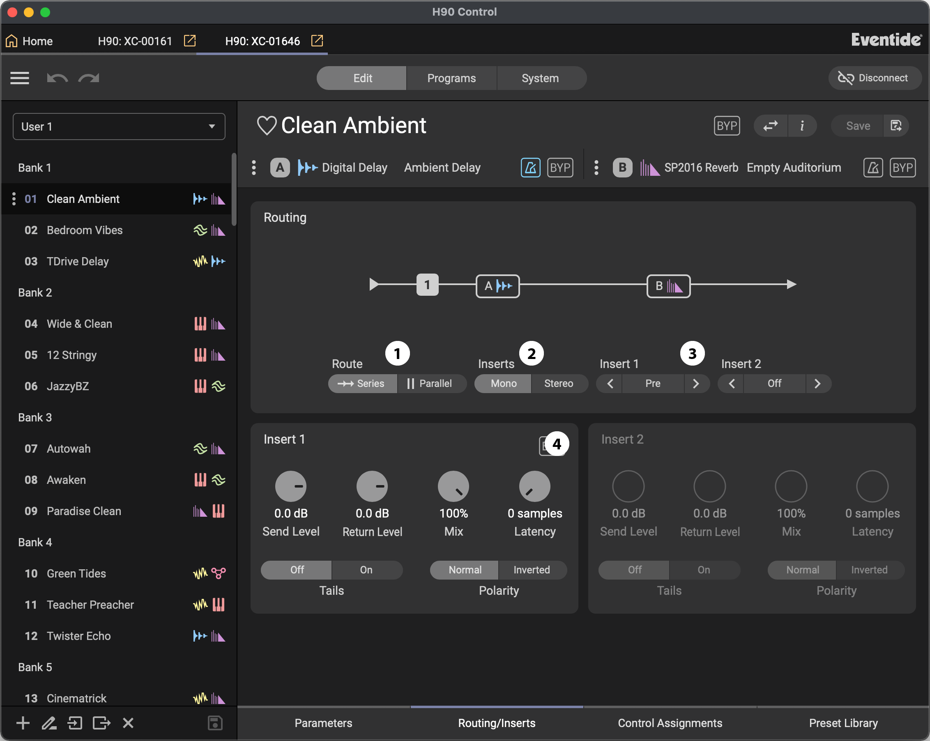The image size is (930, 741).
Task: Click the import program icon
Action: coord(75,723)
